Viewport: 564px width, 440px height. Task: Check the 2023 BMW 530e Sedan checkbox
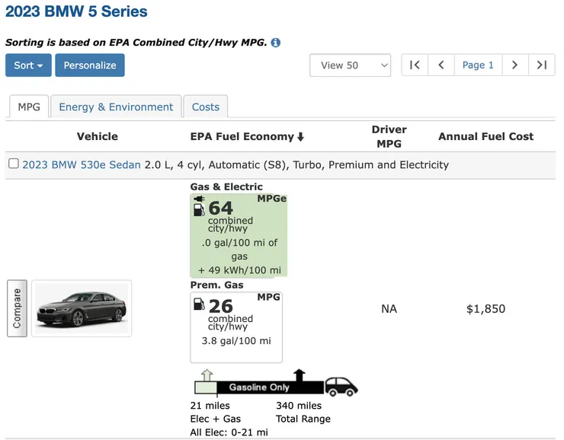[14, 164]
